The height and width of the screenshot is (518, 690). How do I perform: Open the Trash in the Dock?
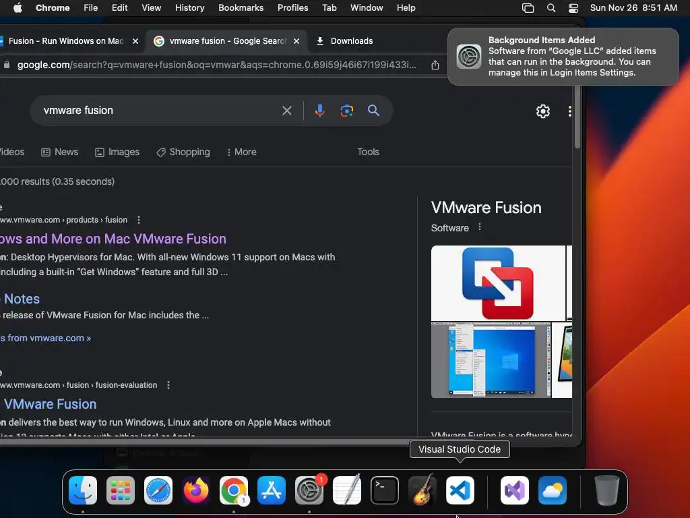[x=607, y=490]
